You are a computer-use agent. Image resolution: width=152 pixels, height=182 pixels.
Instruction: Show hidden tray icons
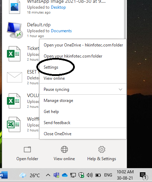[48, 175]
